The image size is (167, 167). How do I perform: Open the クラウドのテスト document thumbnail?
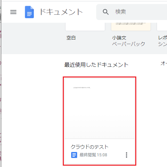click(x=100, y=109)
